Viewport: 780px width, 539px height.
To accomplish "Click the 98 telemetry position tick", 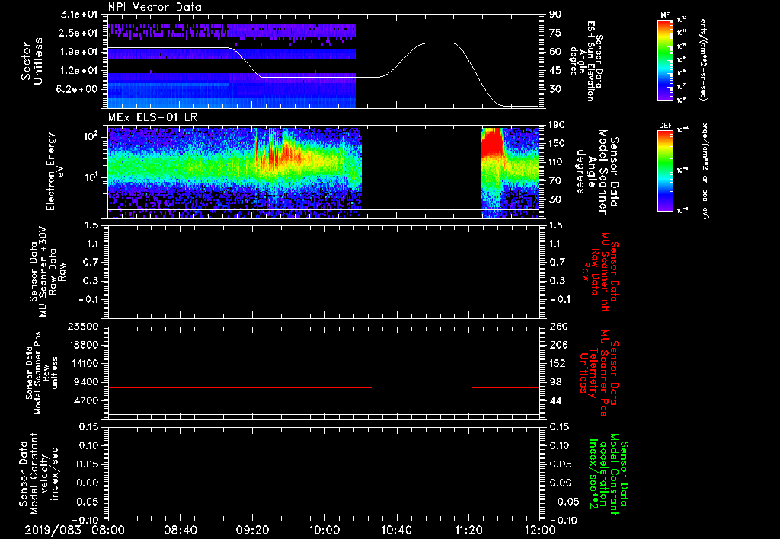I will click(x=555, y=382).
